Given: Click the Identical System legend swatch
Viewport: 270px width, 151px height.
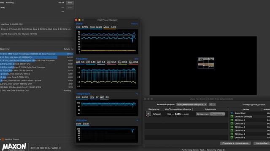Looking at the screenshot, I should [3, 139].
